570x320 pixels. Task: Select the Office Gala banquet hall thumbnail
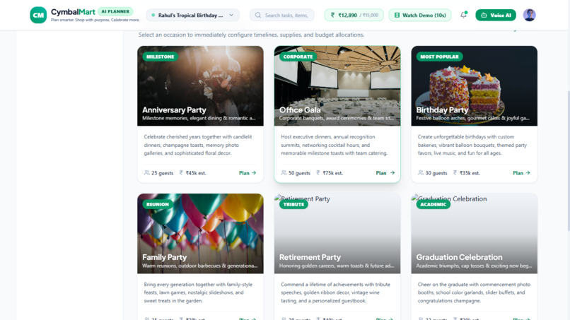click(337, 85)
